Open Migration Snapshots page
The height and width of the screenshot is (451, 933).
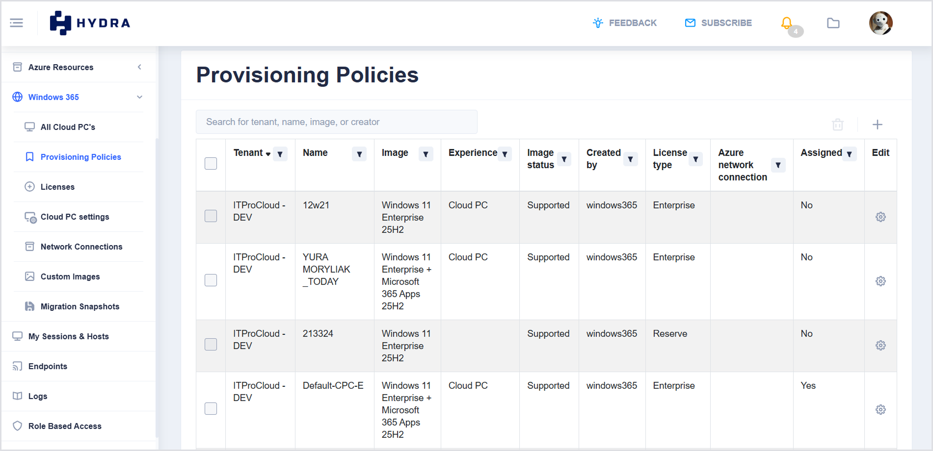tap(79, 306)
